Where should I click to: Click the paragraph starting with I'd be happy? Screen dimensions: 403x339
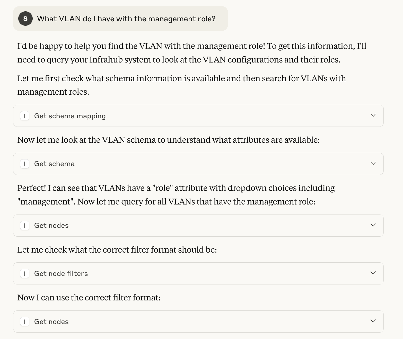pyautogui.click(x=192, y=53)
